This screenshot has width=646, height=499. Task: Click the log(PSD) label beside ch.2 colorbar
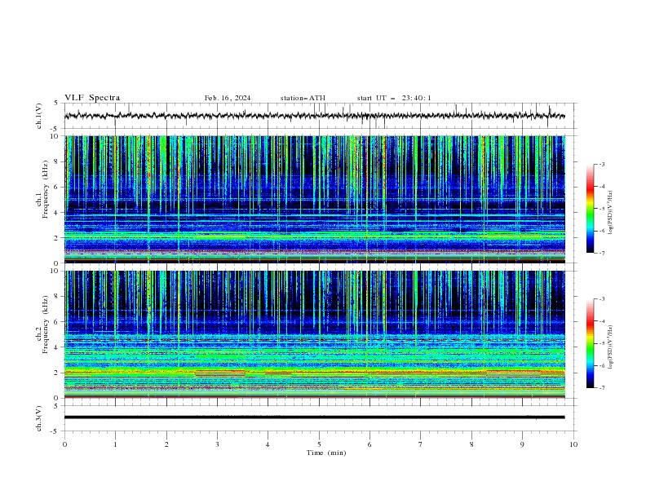(610, 347)
